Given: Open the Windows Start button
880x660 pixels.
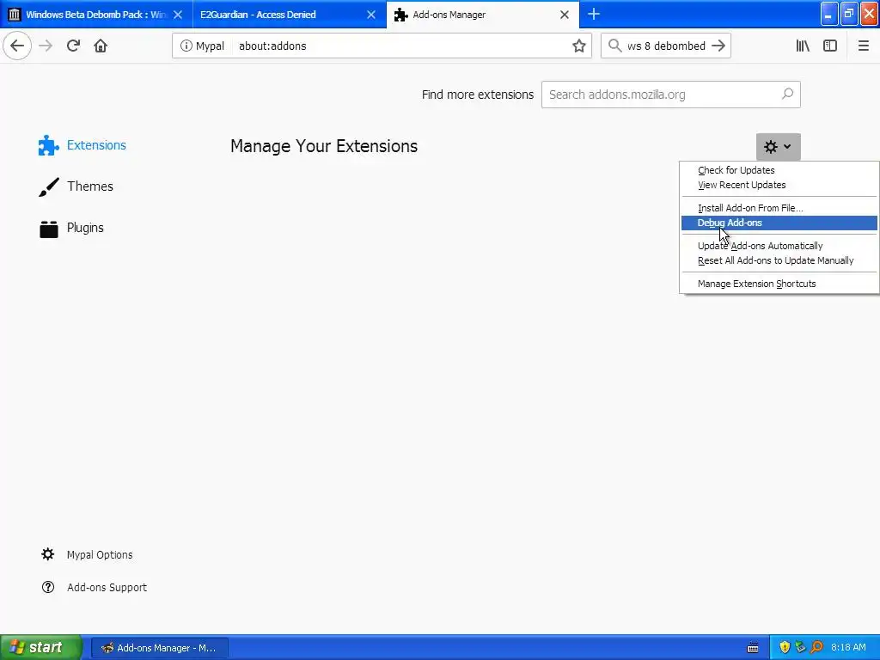Looking at the screenshot, I should (40, 647).
